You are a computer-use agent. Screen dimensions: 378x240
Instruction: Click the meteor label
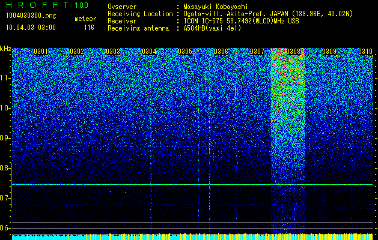(85, 19)
